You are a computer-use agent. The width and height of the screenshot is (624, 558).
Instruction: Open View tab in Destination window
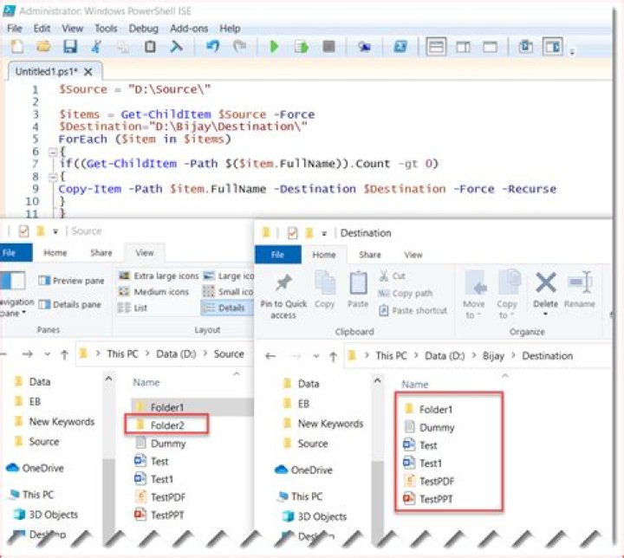tap(413, 255)
